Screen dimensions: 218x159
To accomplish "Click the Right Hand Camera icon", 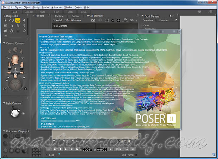I will [21, 51].
